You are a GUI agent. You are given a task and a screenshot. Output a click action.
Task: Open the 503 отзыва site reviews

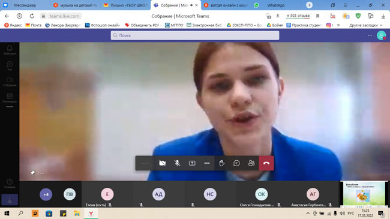(x=298, y=16)
